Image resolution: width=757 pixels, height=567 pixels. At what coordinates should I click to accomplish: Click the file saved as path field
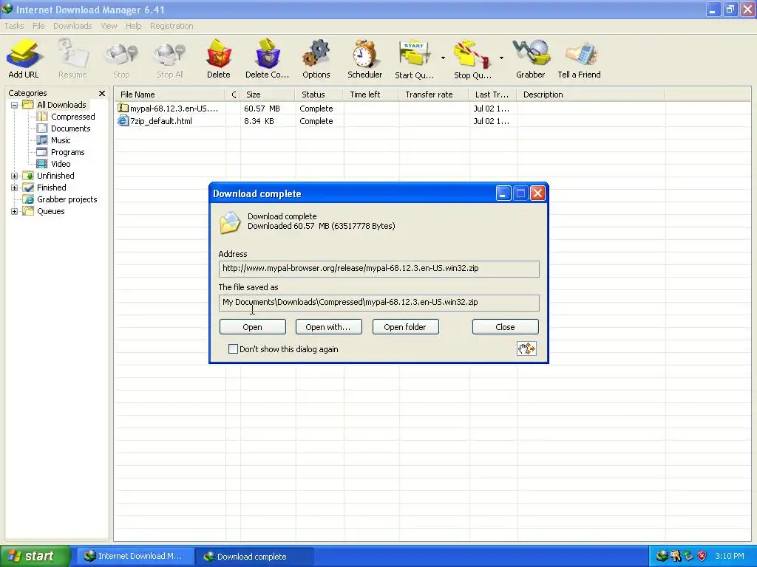[x=378, y=302]
